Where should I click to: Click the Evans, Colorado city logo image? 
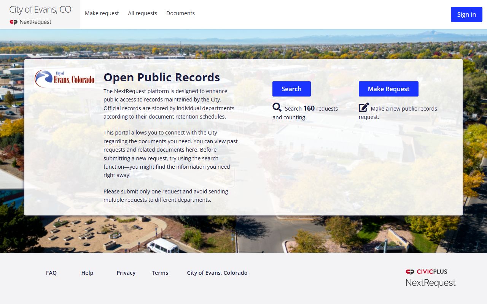coord(64,79)
